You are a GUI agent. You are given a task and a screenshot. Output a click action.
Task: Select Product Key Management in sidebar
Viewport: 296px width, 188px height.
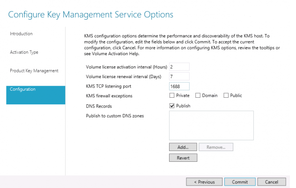click(34, 71)
